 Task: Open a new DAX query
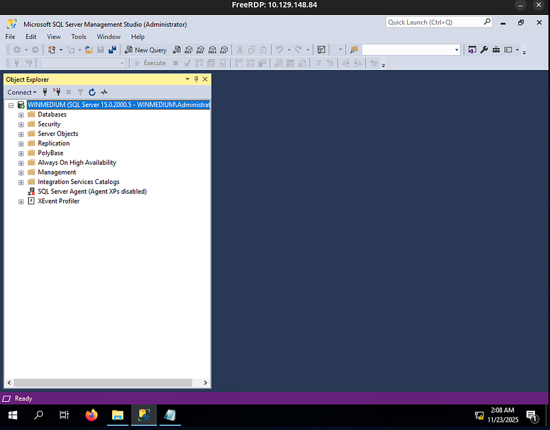[x=224, y=49]
